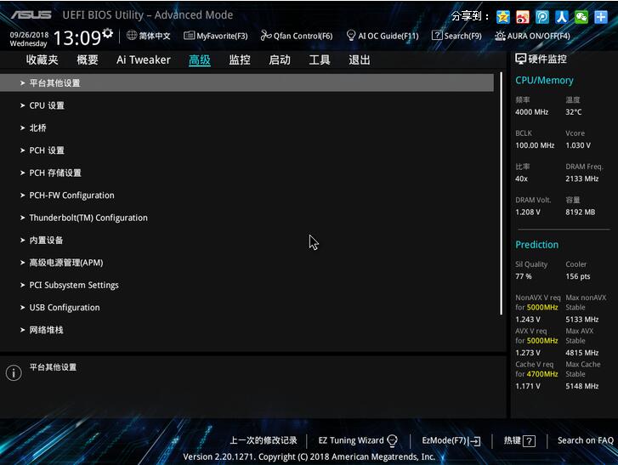Launch EZ Tuning Wizard
Viewport: 618px width, 465px height.
[x=358, y=440]
